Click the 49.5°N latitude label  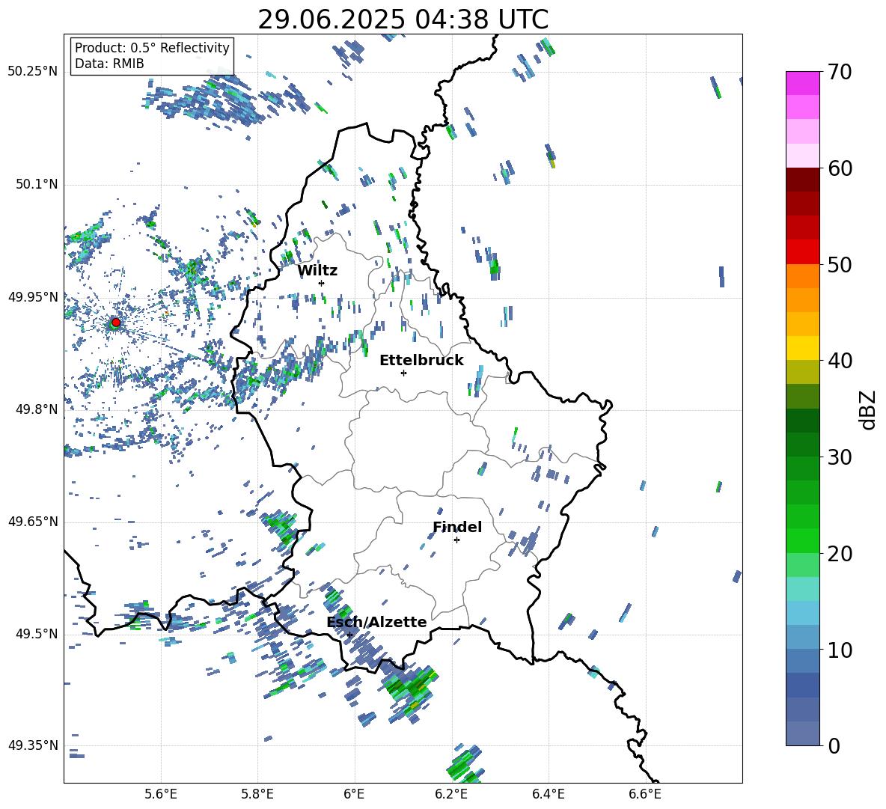click(37, 634)
